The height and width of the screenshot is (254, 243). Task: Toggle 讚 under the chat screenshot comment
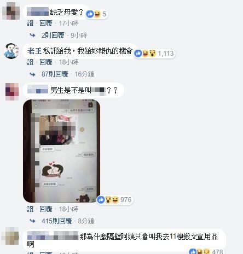[31, 209]
